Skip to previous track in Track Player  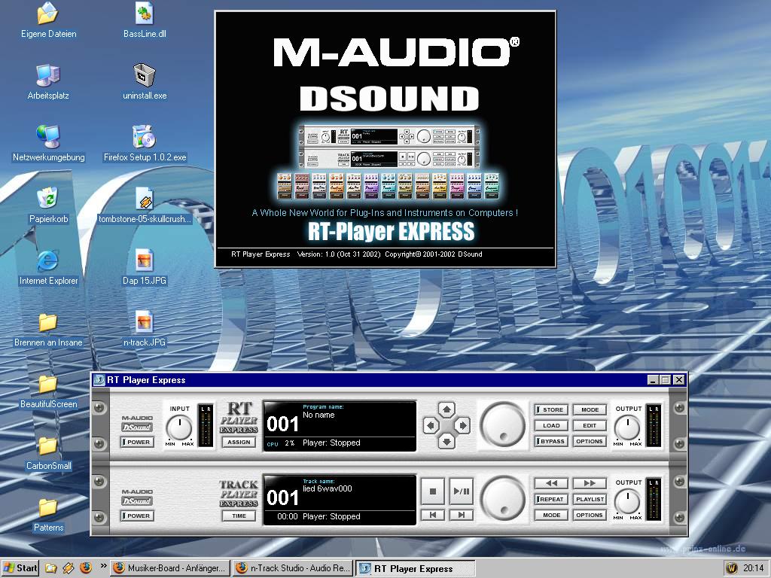coord(433,515)
